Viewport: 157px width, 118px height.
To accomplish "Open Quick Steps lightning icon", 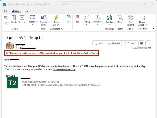I will [x=56, y=18].
